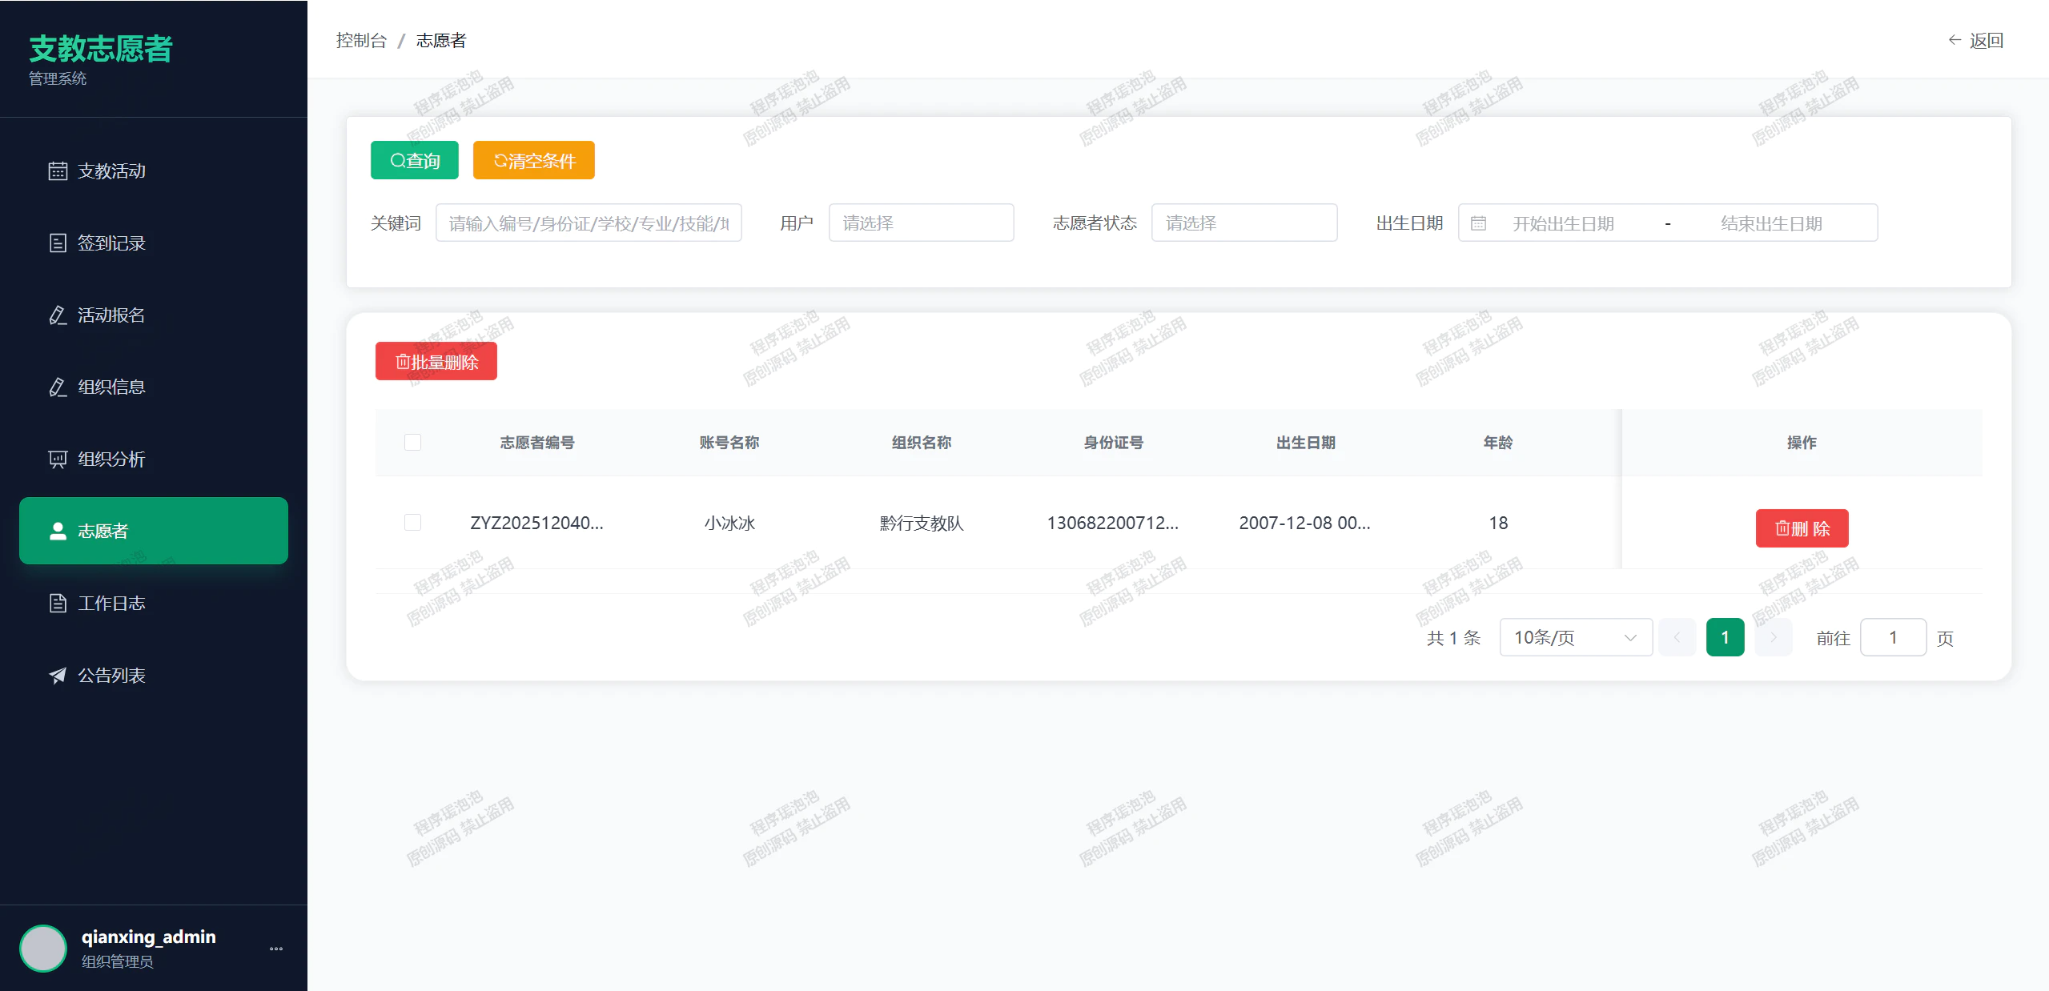Click the 志愿者编号 column header
Screen dimensions: 2049x991
pyautogui.click(x=537, y=443)
